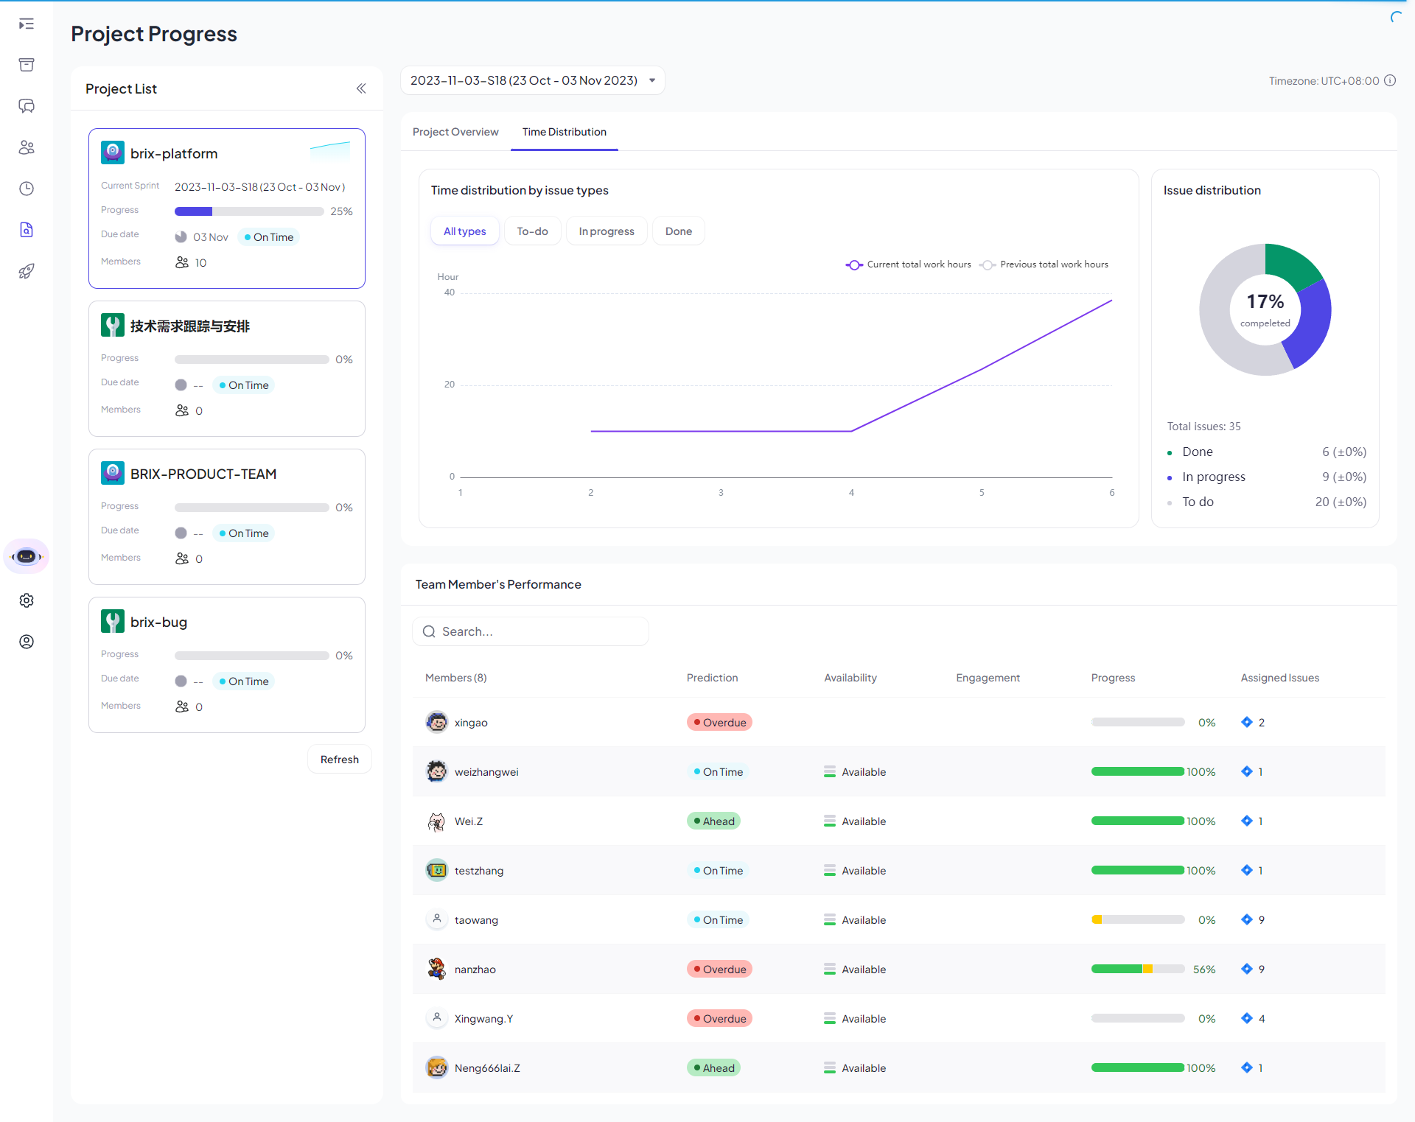Screen dimensions: 1415x1122
Task: Select the BRIX-PRODUCT-TEAM project card
Action: [x=227, y=516]
